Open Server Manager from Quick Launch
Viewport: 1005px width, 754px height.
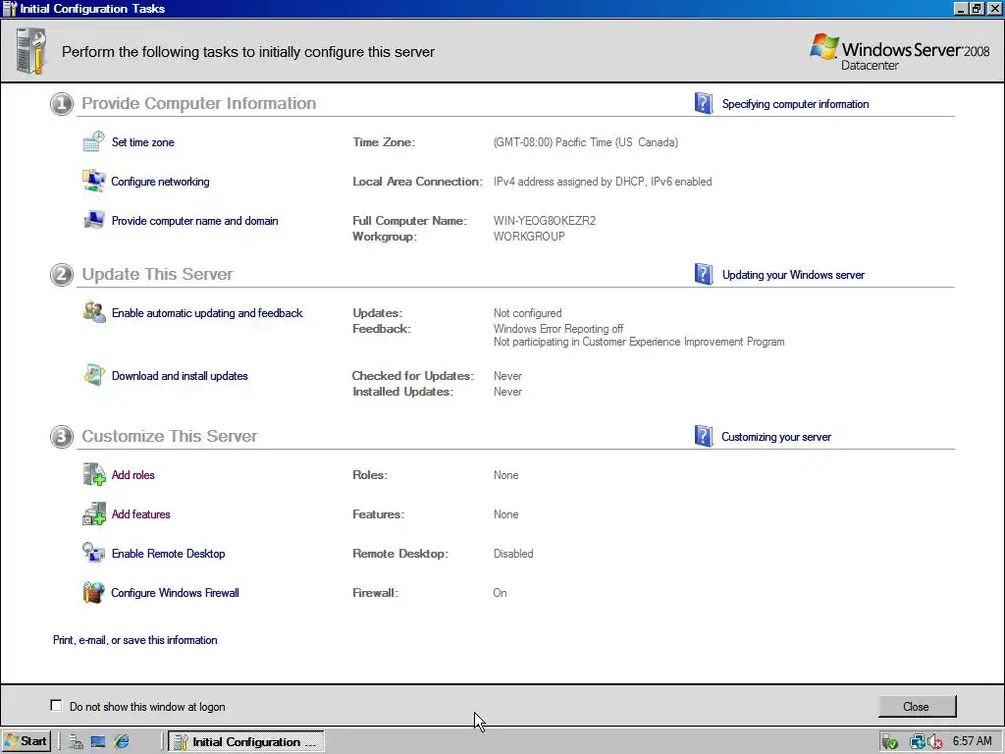(x=77, y=742)
